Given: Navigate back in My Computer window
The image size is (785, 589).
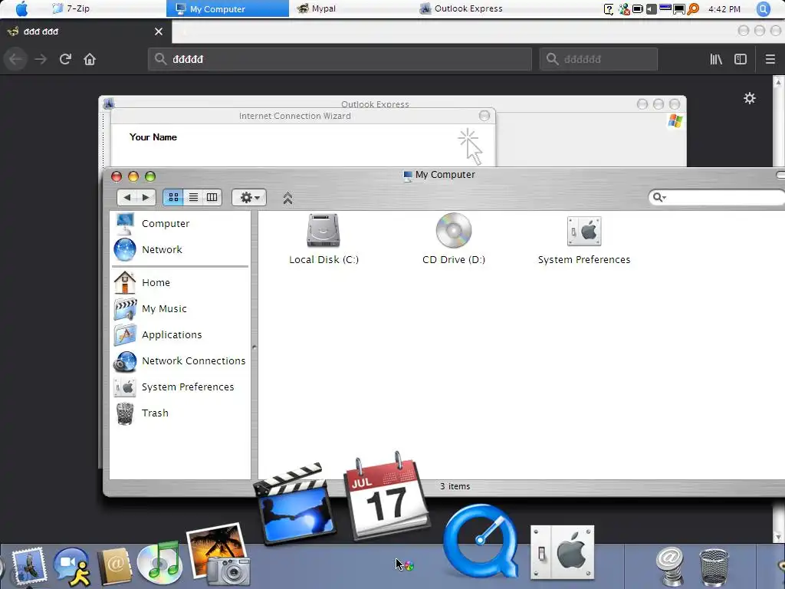Looking at the screenshot, I should coord(126,197).
